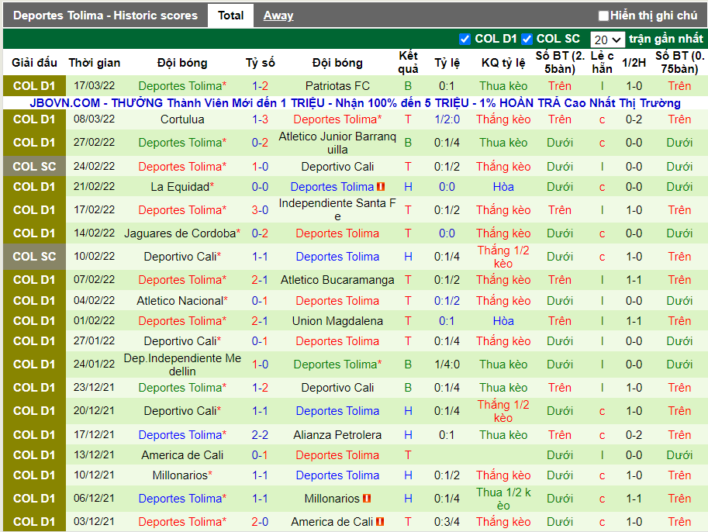Click the red card icon next to Millonarios on 06/12/21
The image size is (708, 532).
click(x=367, y=499)
